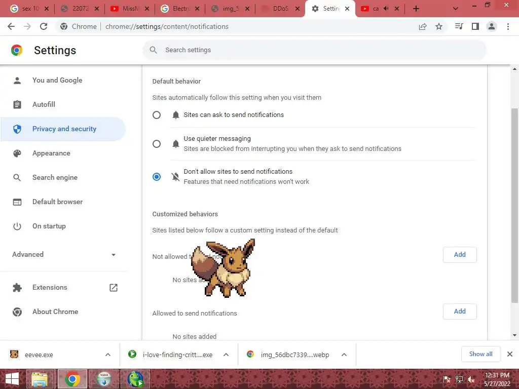Image resolution: width=519 pixels, height=389 pixels.
Task: Click the Settings page heading
Action: [55, 50]
